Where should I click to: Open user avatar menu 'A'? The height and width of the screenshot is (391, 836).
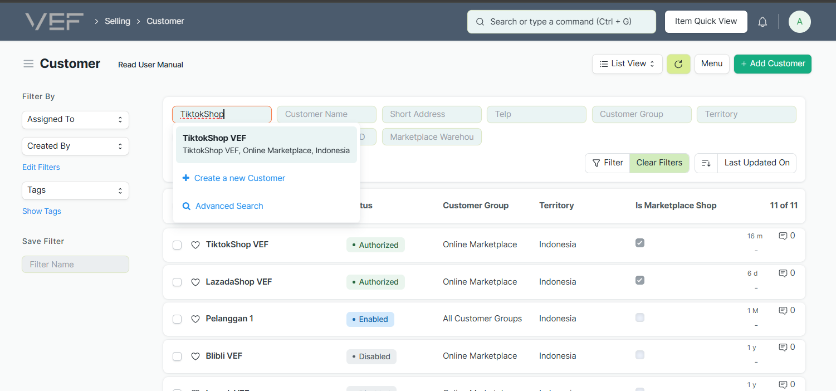coord(800,22)
